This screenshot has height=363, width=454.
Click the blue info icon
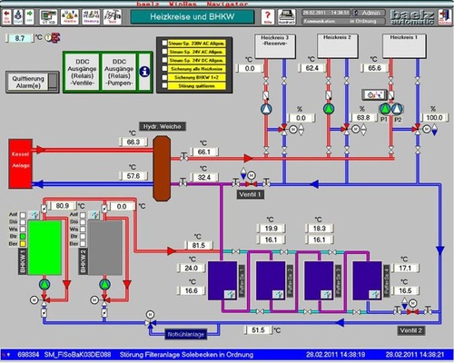[x=144, y=72]
